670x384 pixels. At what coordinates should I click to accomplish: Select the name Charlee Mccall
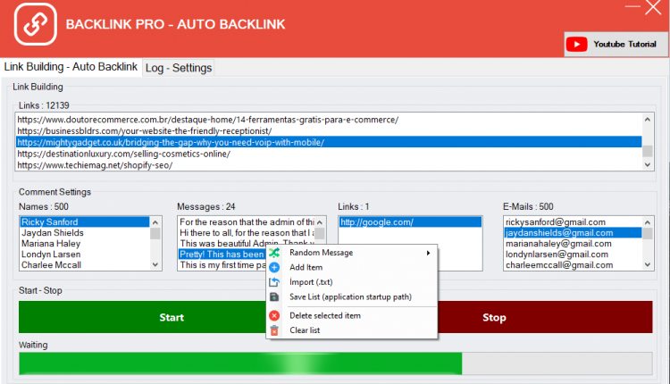coord(85,265)
